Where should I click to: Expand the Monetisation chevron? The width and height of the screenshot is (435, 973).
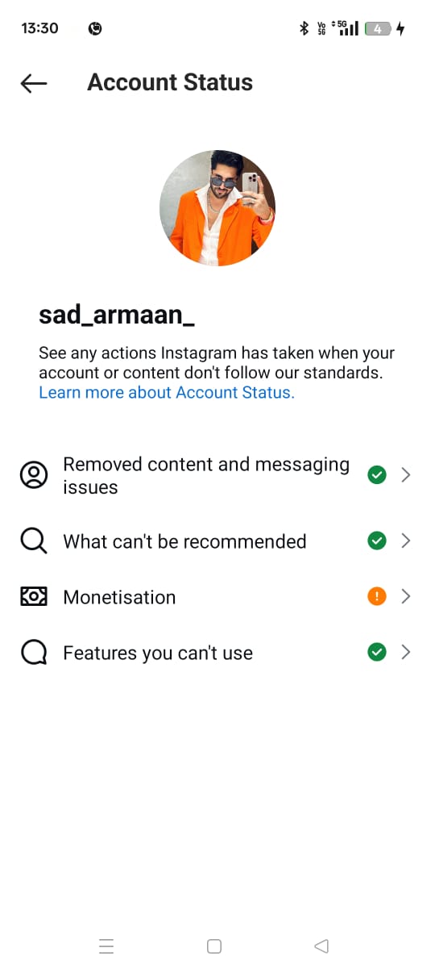[406, 596]
